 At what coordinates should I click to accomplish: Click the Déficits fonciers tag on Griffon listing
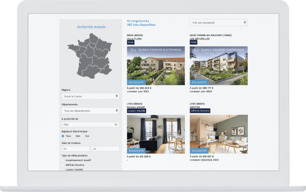point(200,111)
